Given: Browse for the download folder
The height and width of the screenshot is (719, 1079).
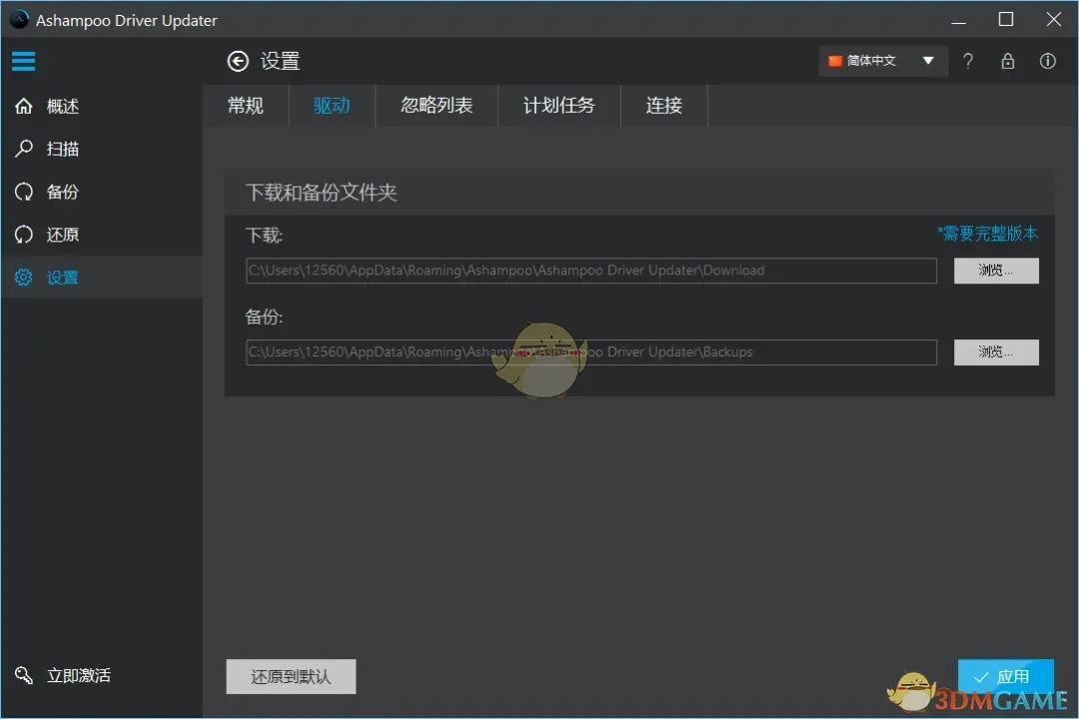Looking at the screenshot, I should (x=996, y=270).
